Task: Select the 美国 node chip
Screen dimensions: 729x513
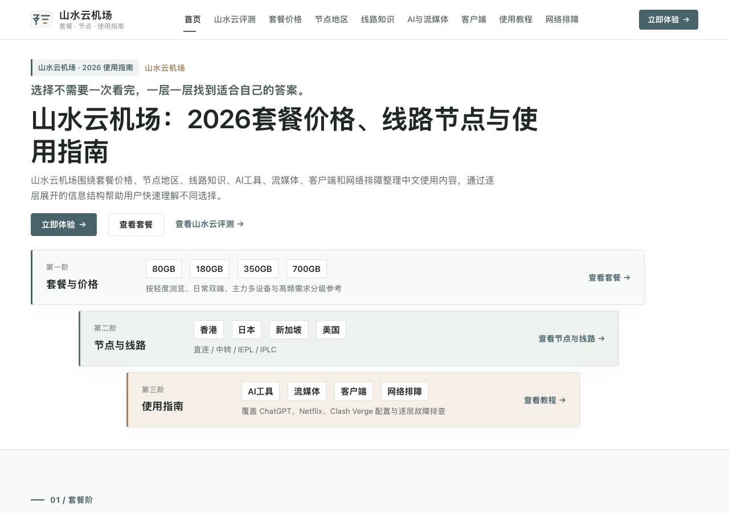Action: (331, 330)
